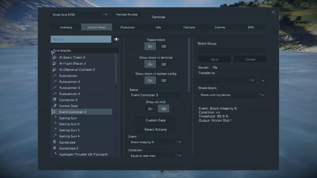Click the block list vertical scrollbar
The image size is (317, 178).
(x=116, y=69)
